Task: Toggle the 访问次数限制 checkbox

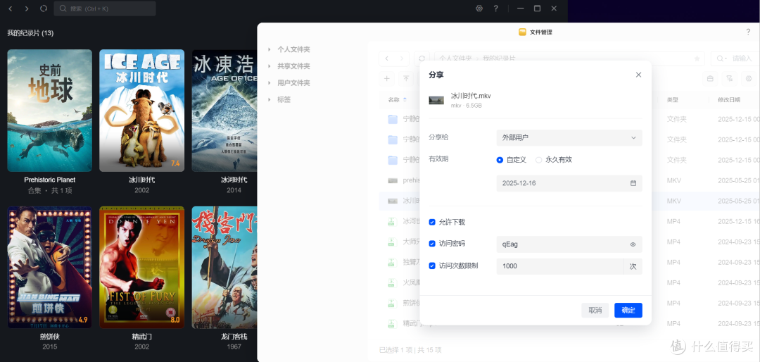Action: click(x=432, y=266)
